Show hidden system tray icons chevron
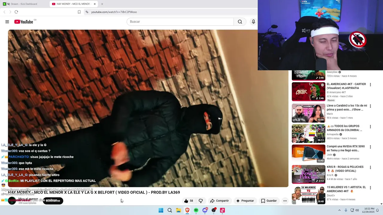Image resolution: width=383 pixels, height=215 pixels. 339,210
